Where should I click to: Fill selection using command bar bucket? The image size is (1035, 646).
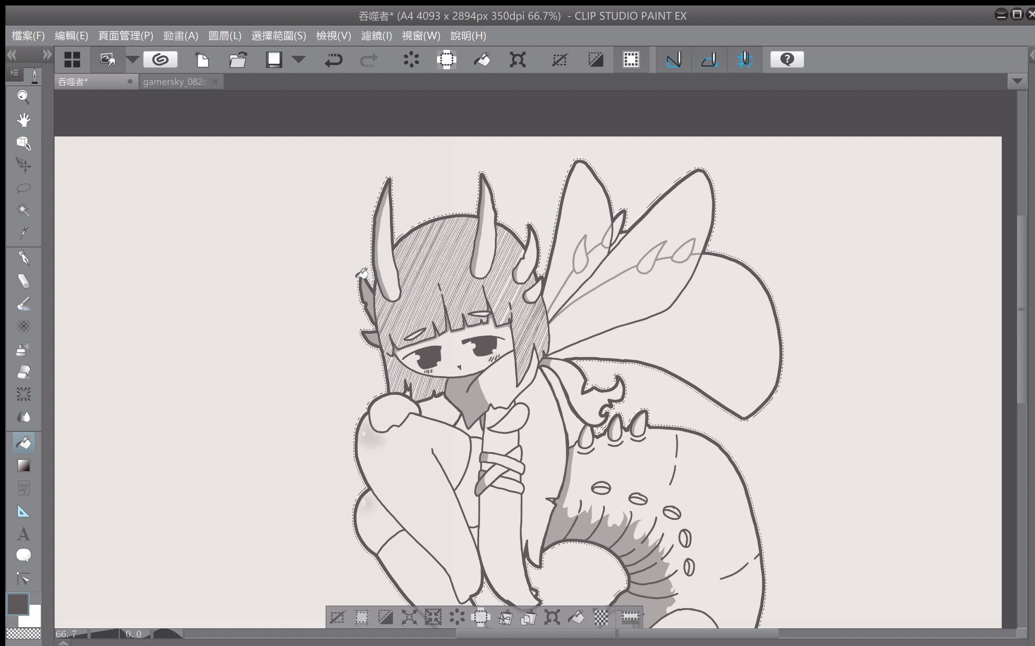482,59
